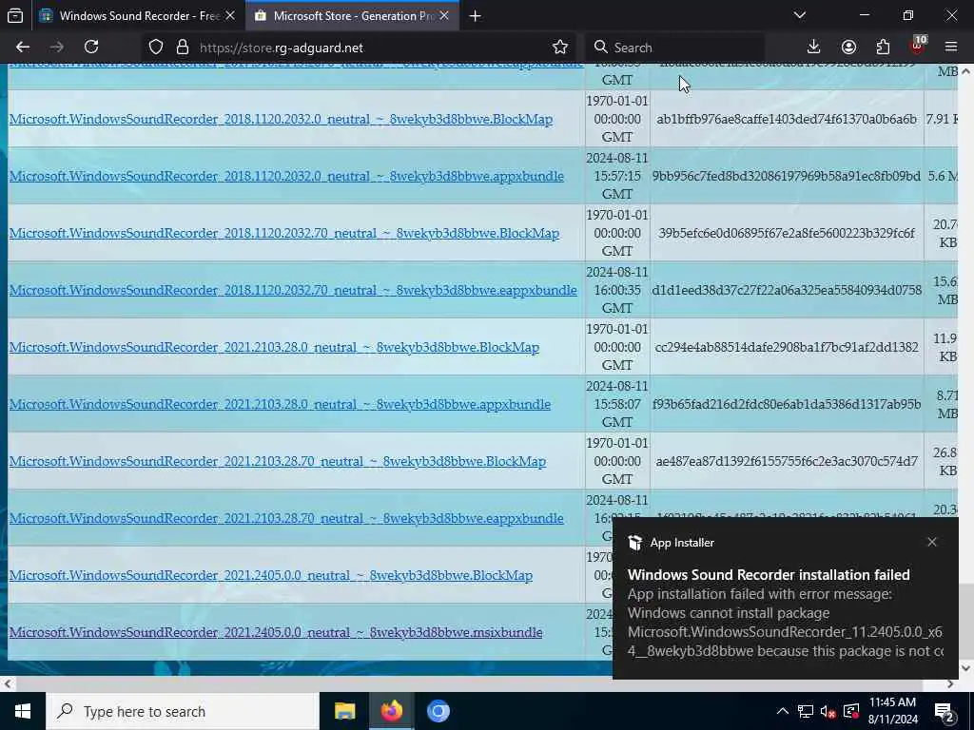Click the browser Search box
Screen dimensions: 974x730
click(674, 48)
